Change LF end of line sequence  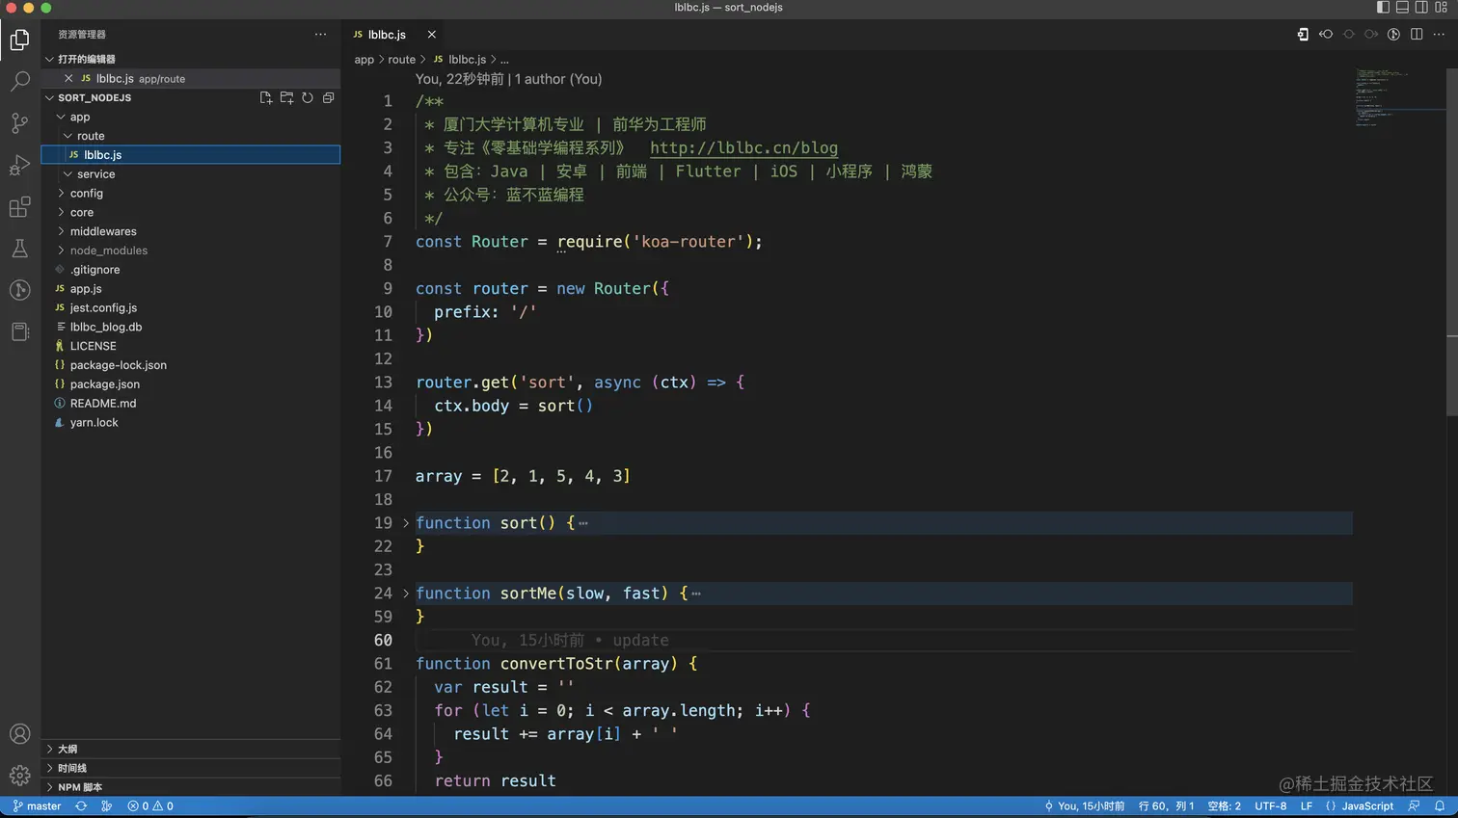(x=1307, y=806)
